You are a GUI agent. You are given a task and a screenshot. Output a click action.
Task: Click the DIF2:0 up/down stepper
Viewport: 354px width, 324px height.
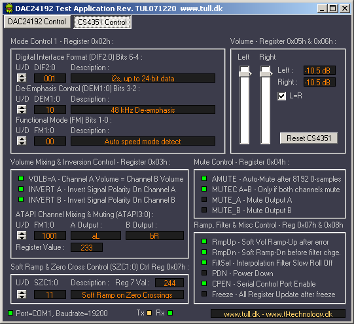[22, 78]
